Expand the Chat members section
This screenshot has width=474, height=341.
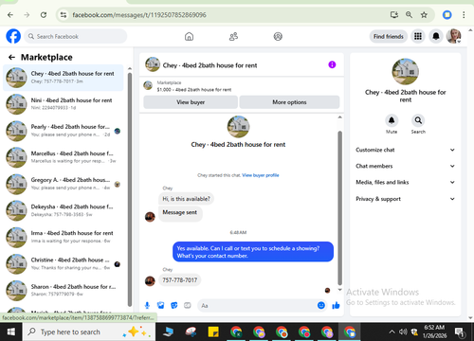pos(406,166)
